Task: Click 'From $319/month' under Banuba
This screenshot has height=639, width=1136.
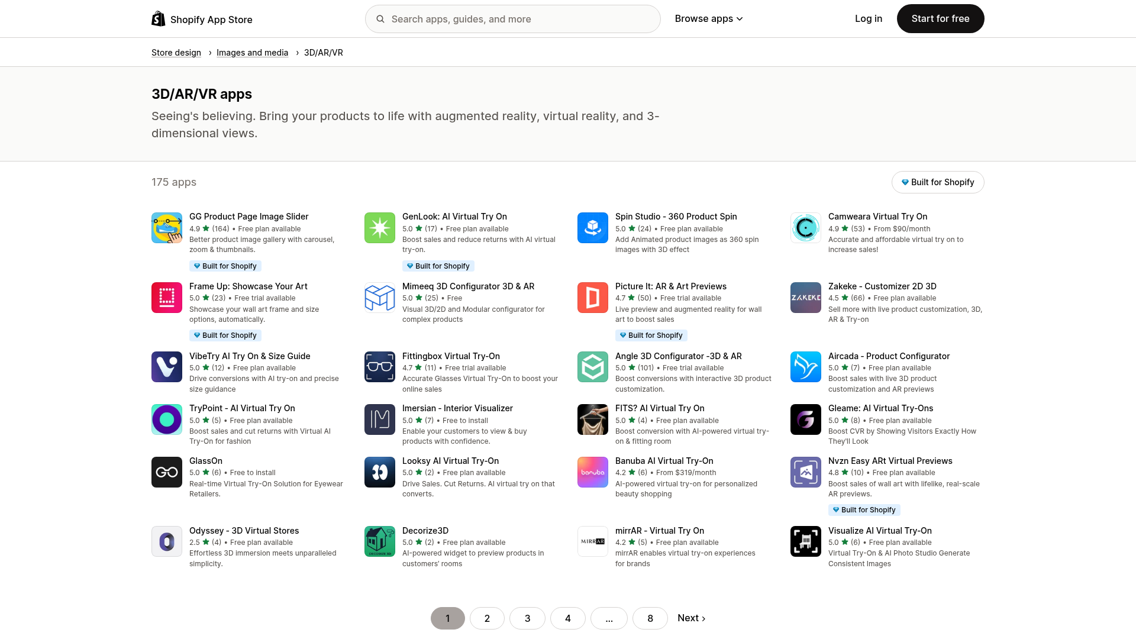Action: coord(686,473)
